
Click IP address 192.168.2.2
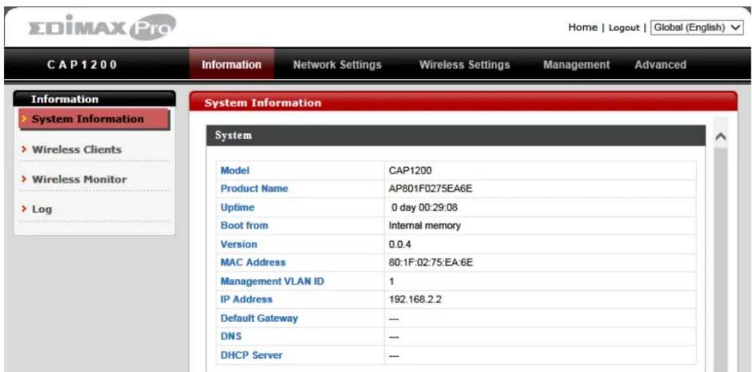(415, 299)
